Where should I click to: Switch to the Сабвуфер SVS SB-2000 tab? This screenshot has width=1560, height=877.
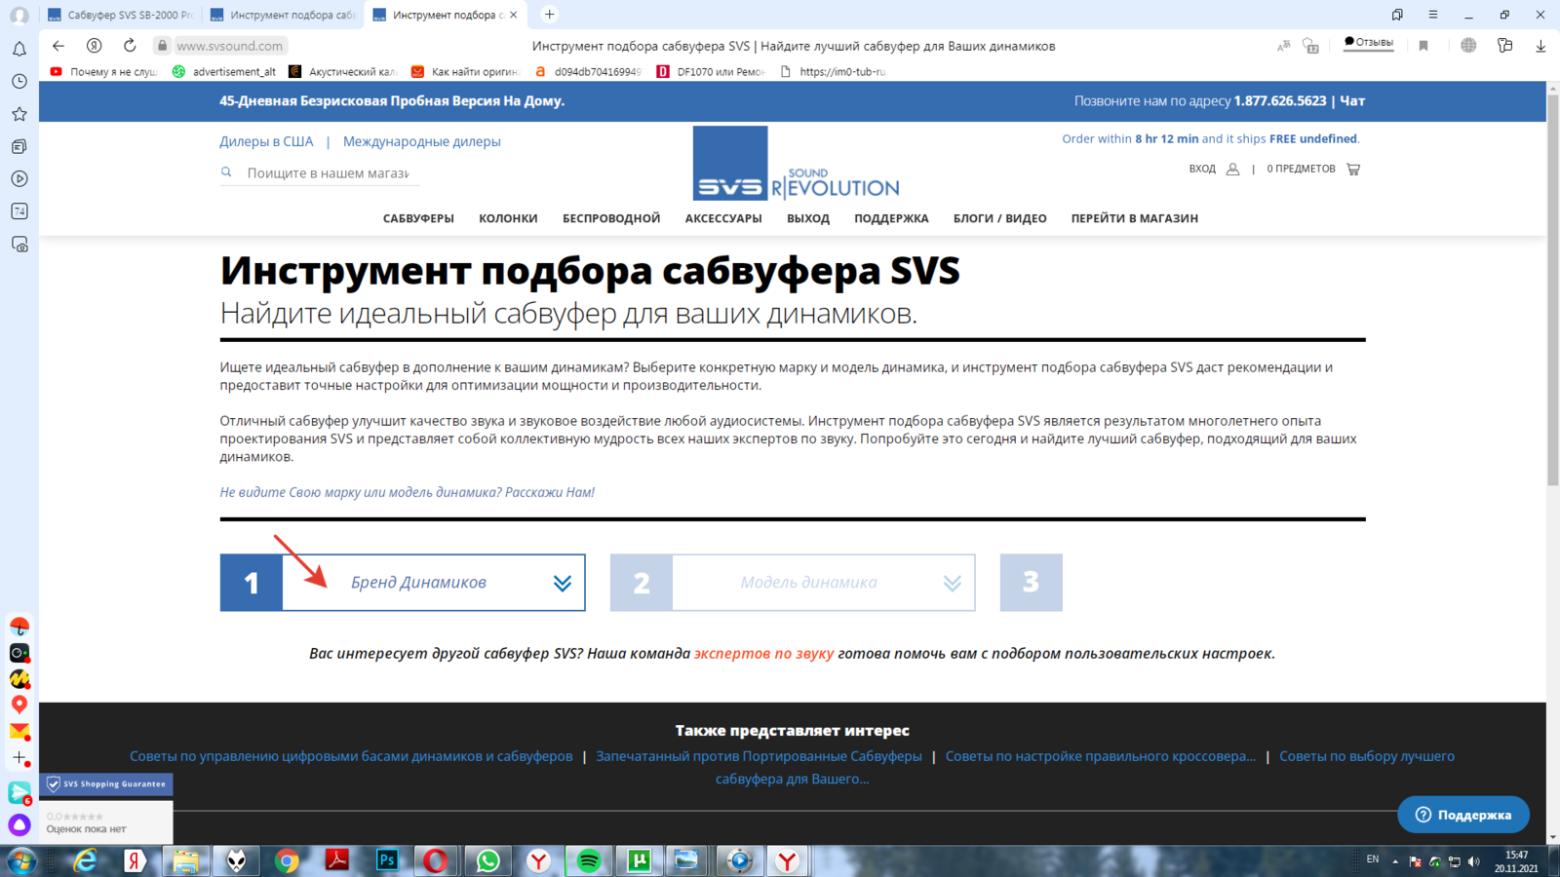coord(121,15)
